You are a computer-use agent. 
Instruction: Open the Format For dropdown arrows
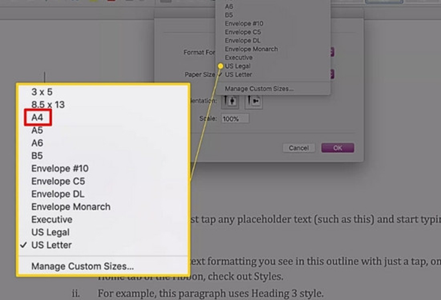(x=332, y=52)
